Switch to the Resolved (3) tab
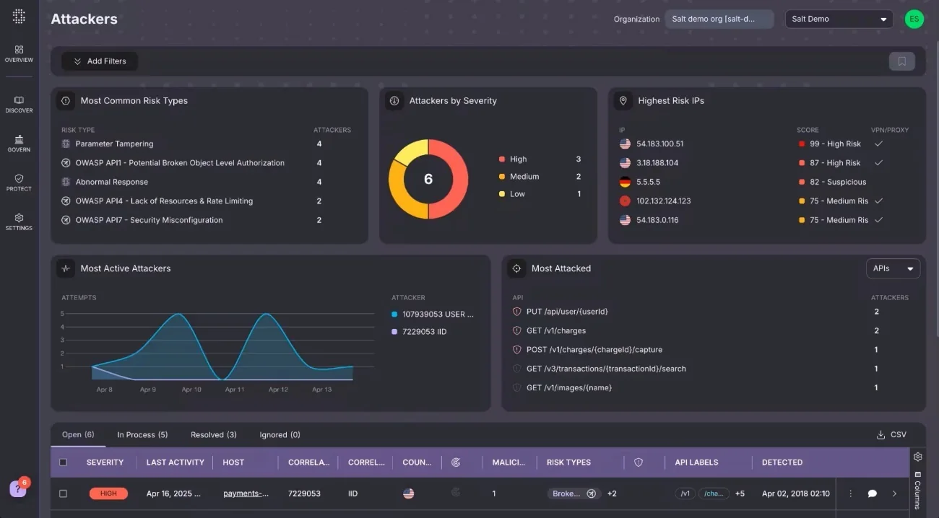Viewport: 939px width, 518px height. pyautogui.click(x=213, y=434)
